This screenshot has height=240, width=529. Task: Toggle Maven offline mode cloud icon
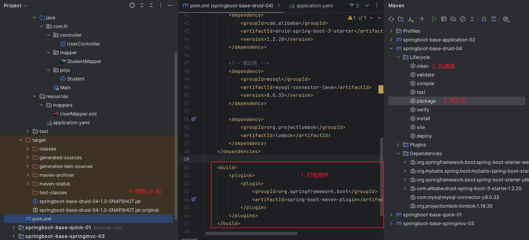point(453,19)
